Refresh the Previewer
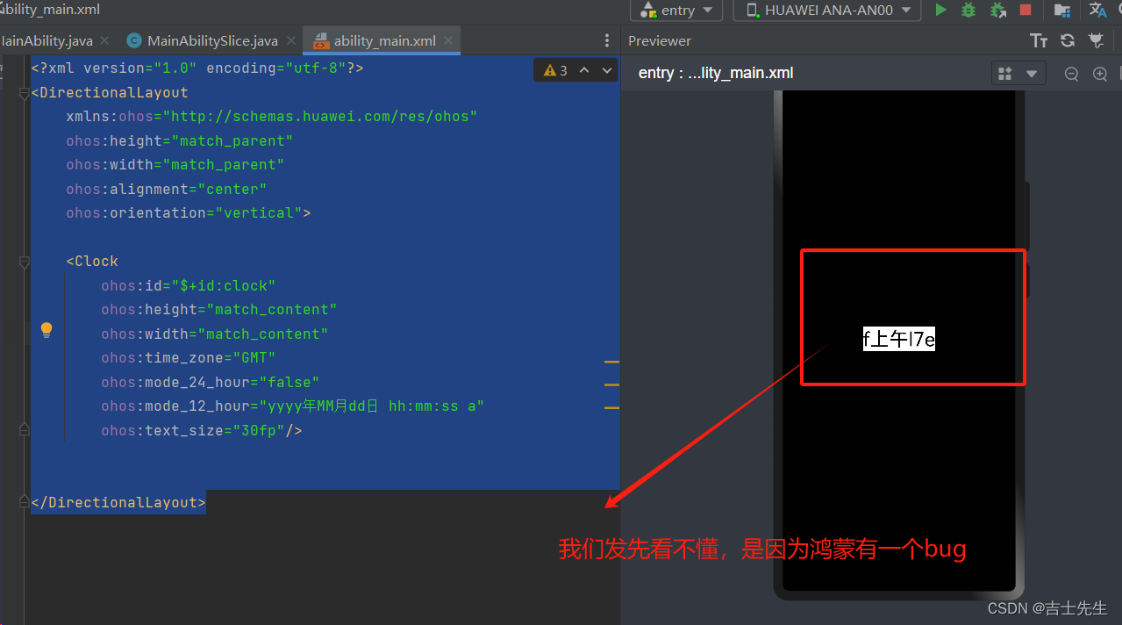Screen dimensions: 1122x625 [x=1068, y=40]
